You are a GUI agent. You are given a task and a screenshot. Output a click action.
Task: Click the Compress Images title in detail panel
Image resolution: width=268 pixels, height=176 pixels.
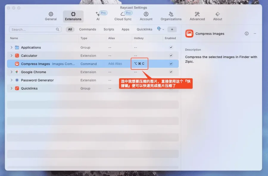[210, 34]
